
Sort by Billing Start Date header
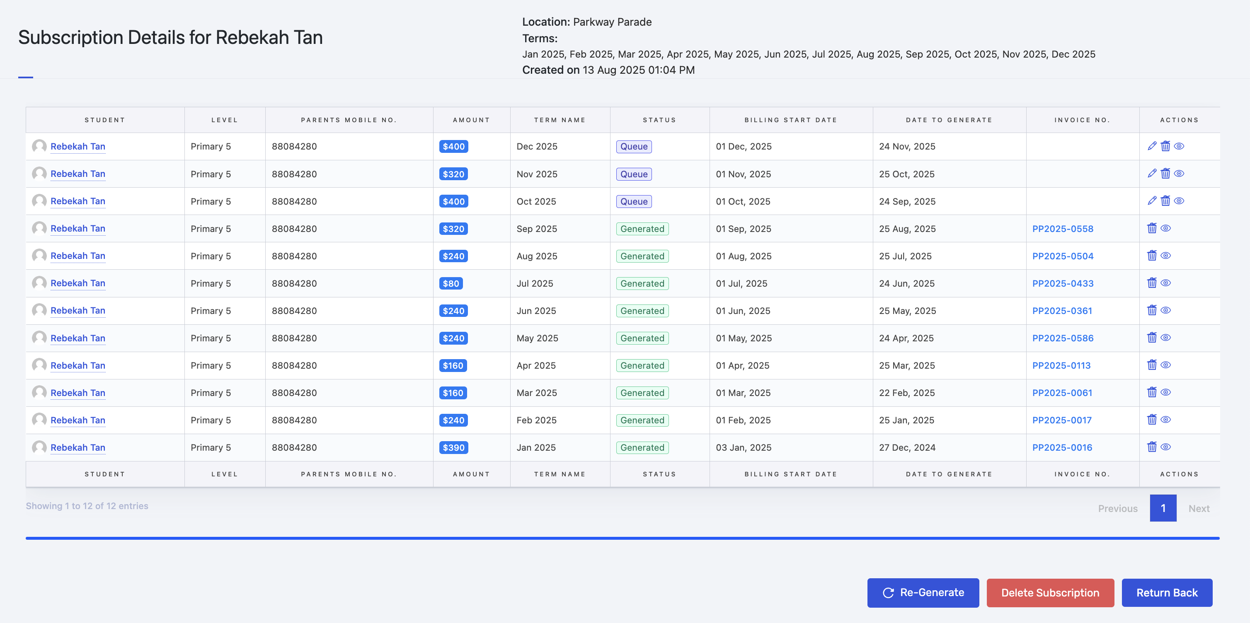click(x=790, y=120)
